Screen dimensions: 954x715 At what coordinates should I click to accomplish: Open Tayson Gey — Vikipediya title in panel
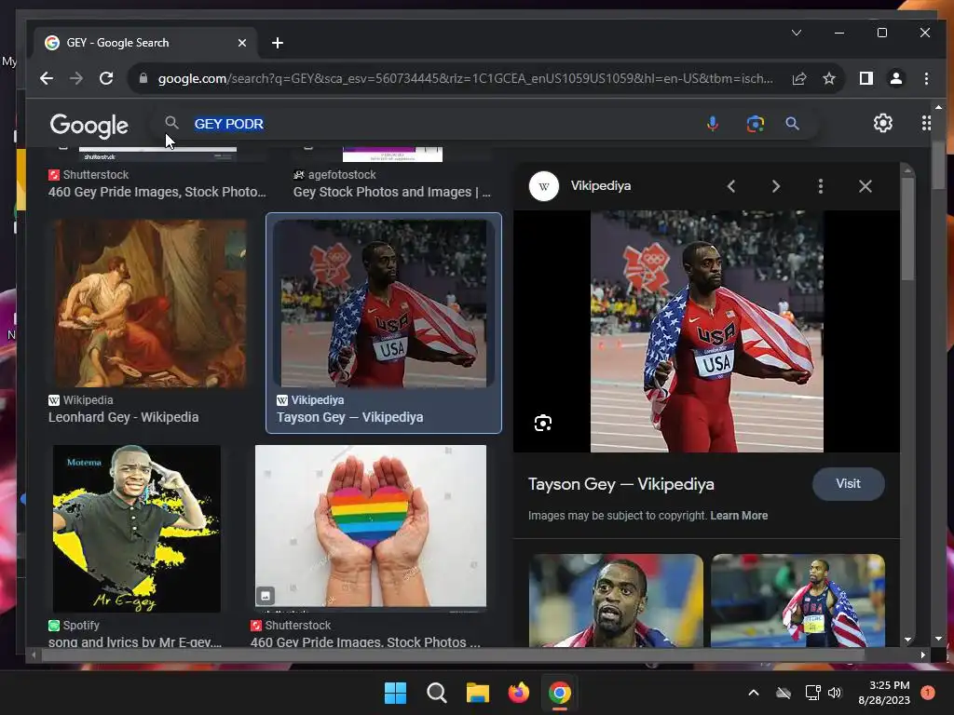(621, 484)
